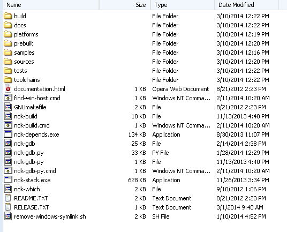The width and height of the screenshot is (287, 232).
Task: Select the 'toolchains' folder name
Action: click(x=27, y=80)
